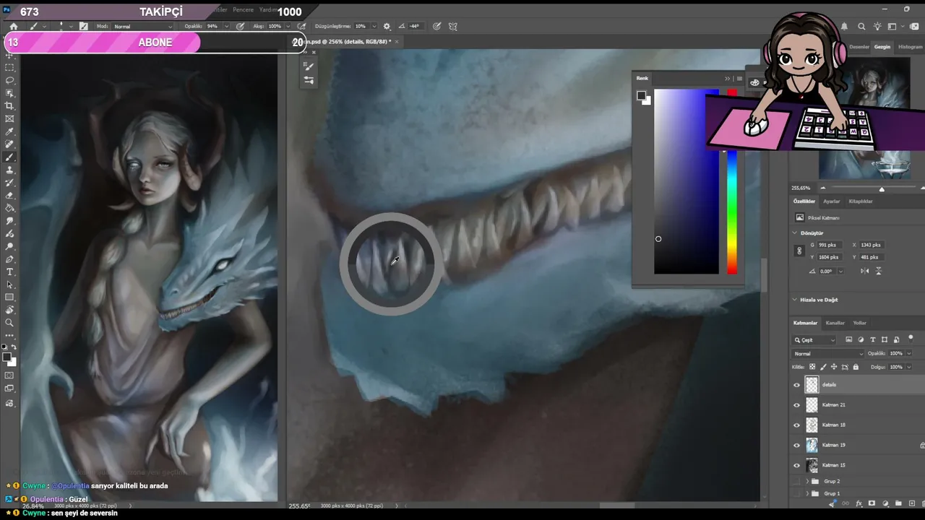The image size is (925, 520).
Task: Flip vertically in the Properties panel
Action: pyautogui.click(x=879, y=271)
